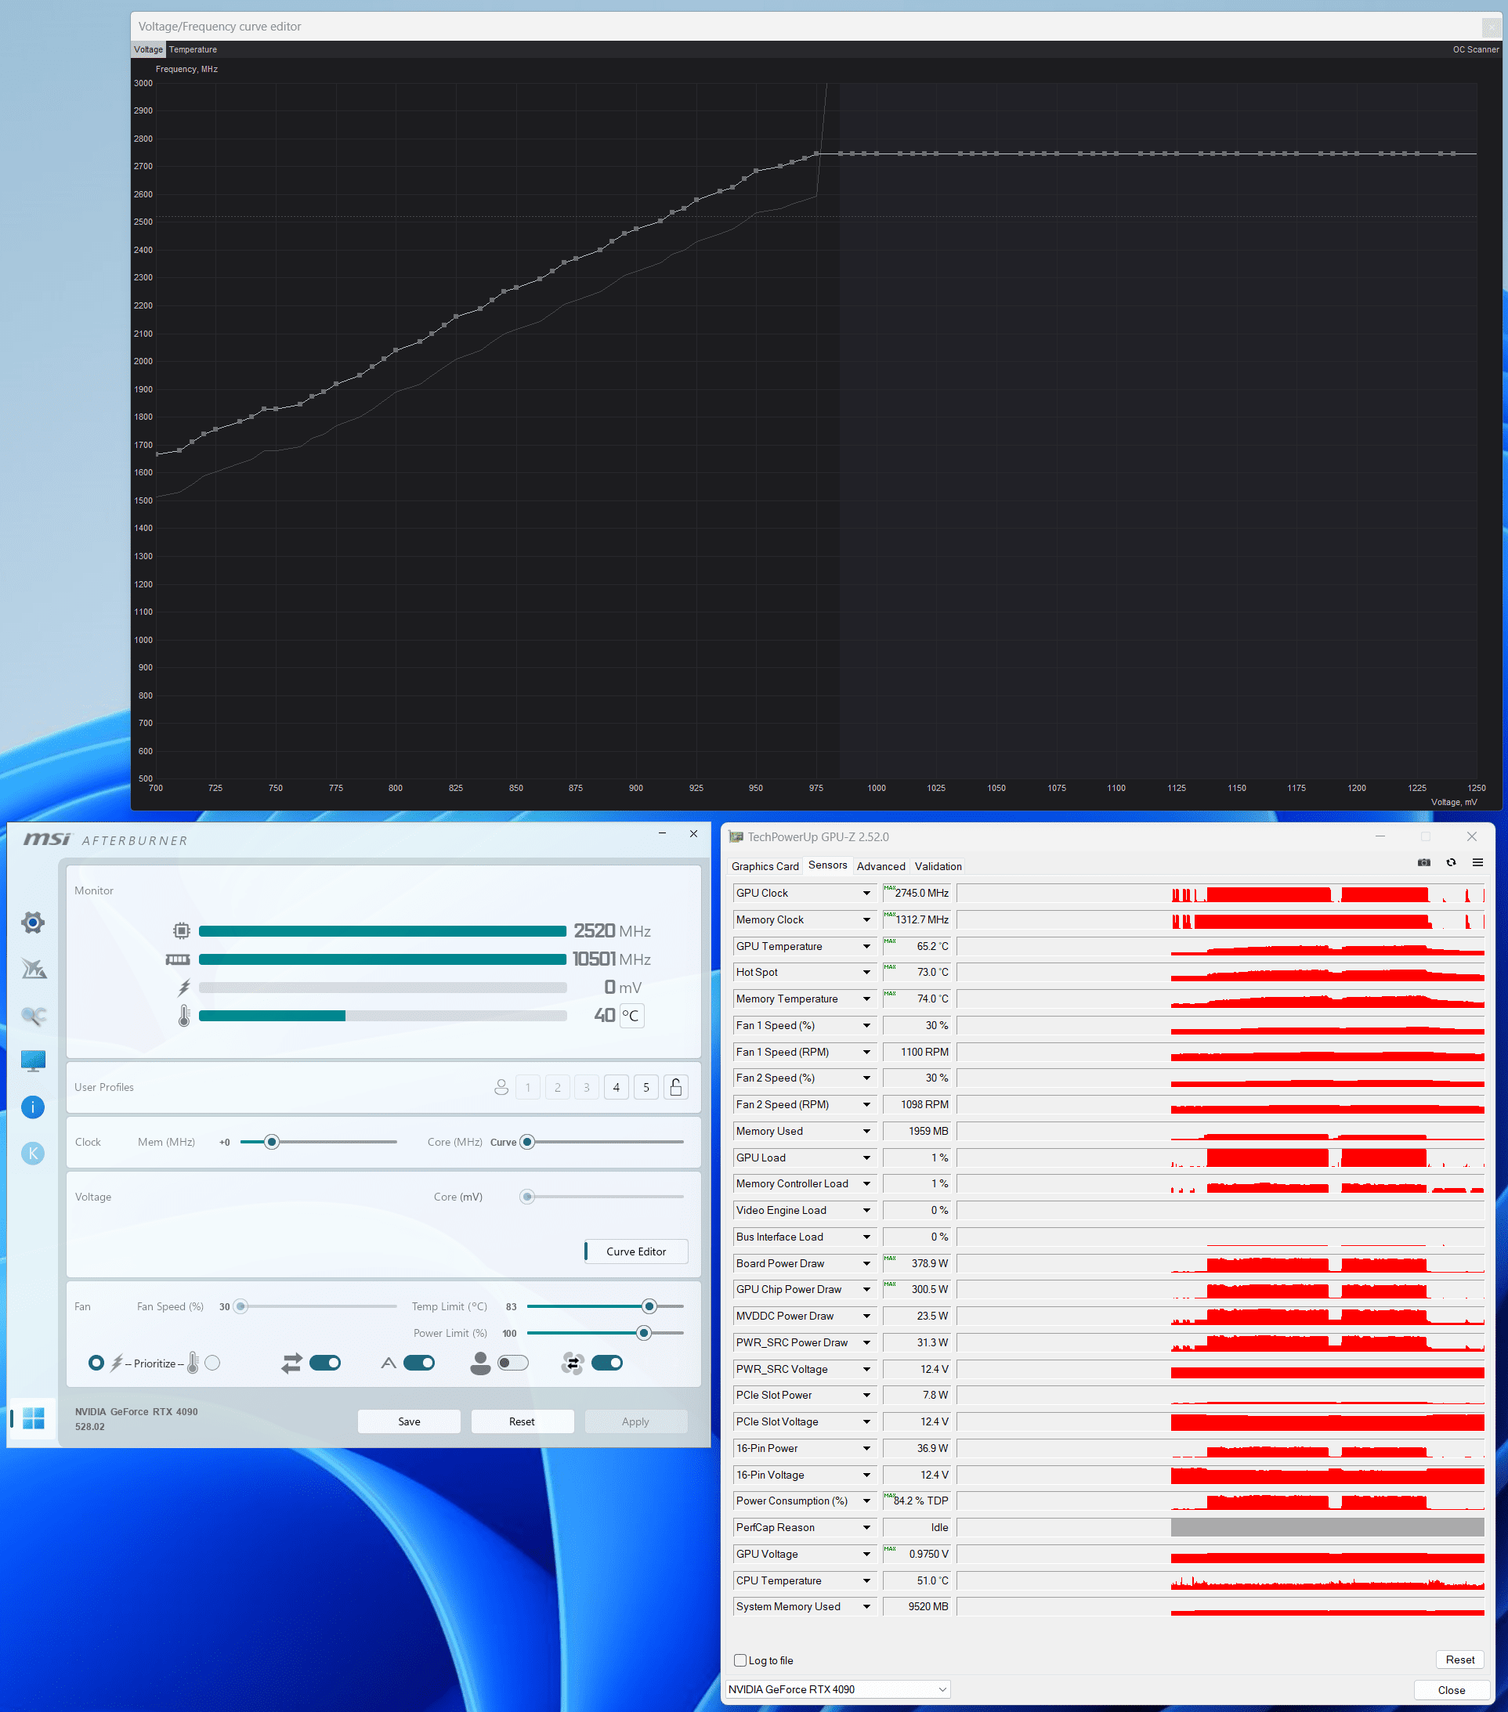Open the CPU Temperature sensor dropdown
Viewport: 1508px width, 1712px height.
tap(866, 1580)
